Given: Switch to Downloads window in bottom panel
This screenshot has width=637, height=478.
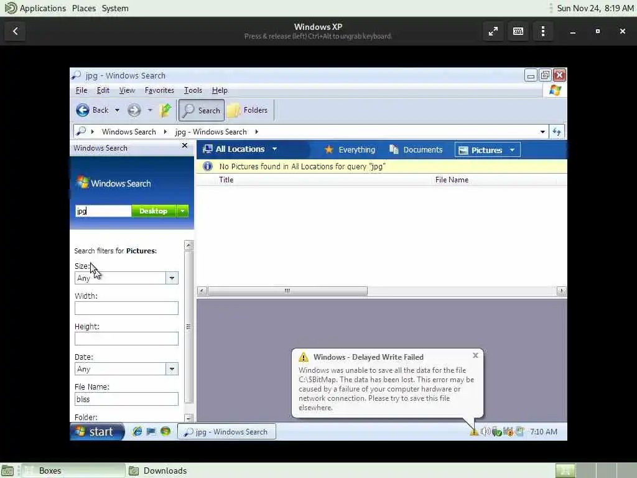Looking at the screenshot, I should click(x=159, y=471).
